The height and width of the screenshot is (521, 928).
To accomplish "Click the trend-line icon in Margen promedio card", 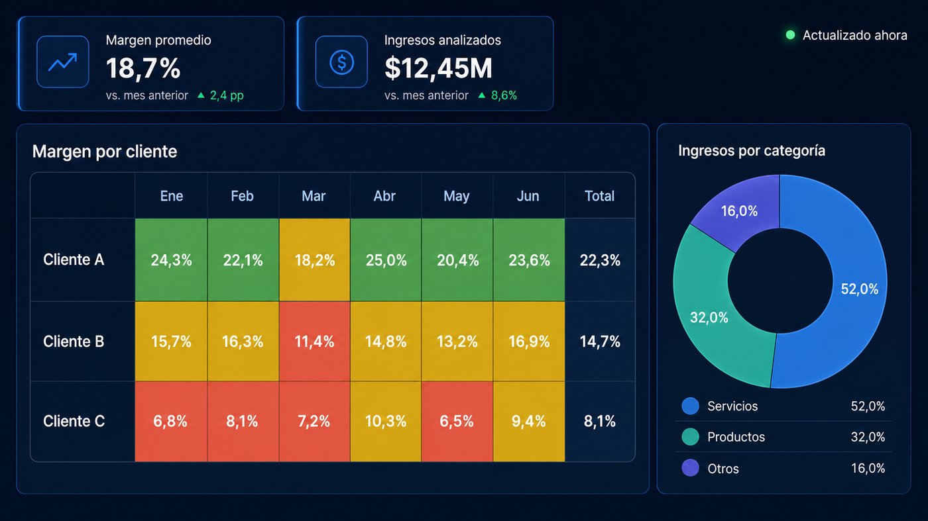I will (x=62, y=62).
